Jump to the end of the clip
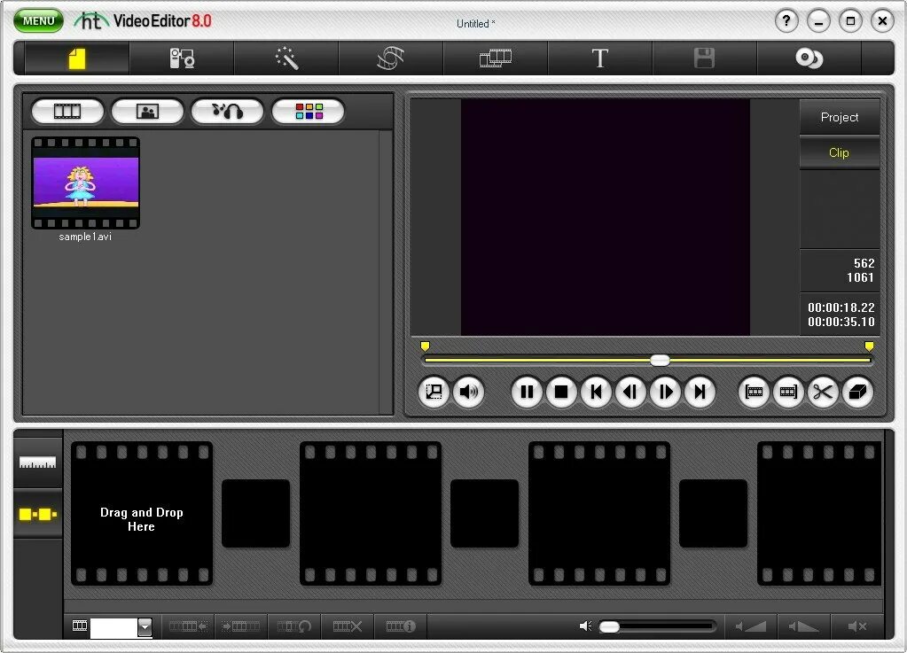The width and height of the screenshot is (907, 653). [x=700, y=392]
